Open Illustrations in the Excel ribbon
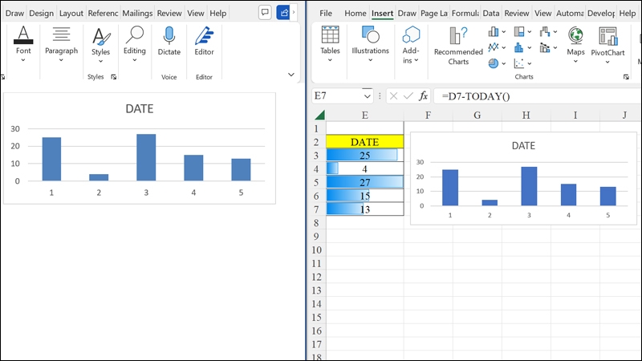This screenshot has height=361, width=642. (370, 44)
